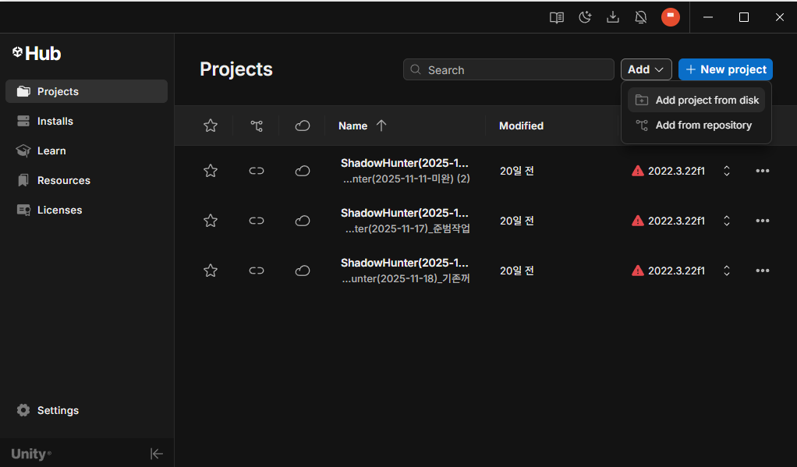This screenshot has height=467, width=797.
Task: Open three-dot menu for second project
Action: [x=763, y=221]
